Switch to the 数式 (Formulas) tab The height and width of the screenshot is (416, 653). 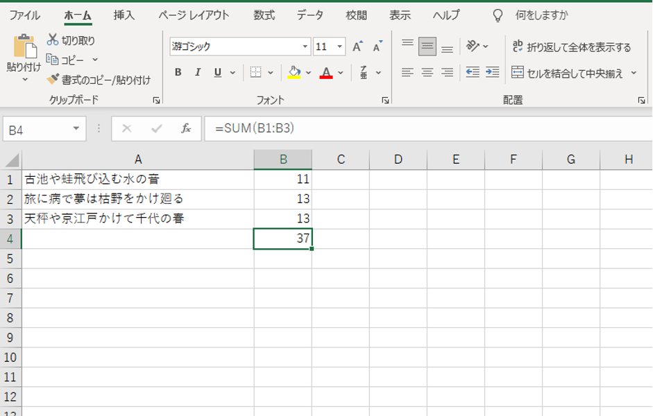pos(264,15)
